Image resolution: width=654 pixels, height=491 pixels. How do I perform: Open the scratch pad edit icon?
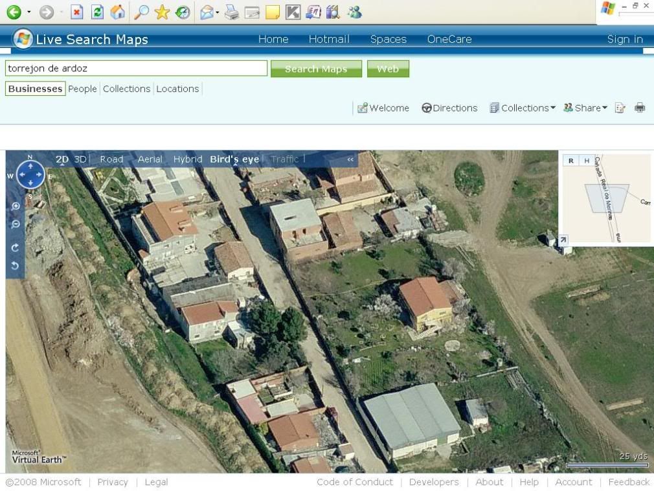point(620,108)
